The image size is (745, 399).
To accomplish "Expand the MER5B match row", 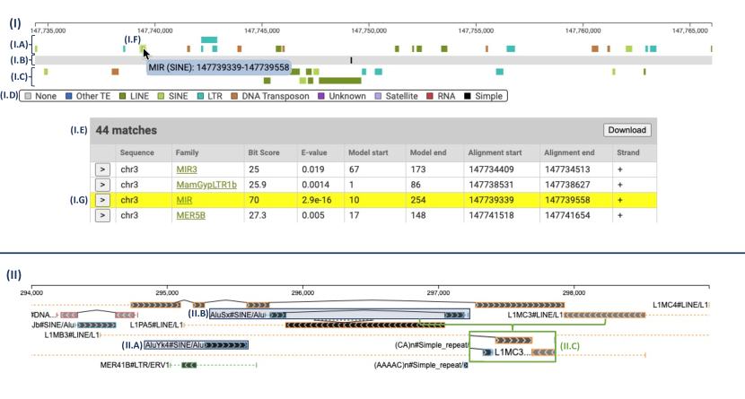I will [103, 216].
